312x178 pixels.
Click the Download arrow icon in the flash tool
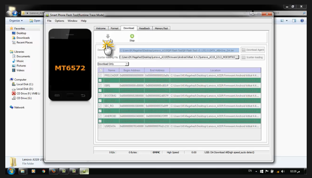click(x=108, y=36)
